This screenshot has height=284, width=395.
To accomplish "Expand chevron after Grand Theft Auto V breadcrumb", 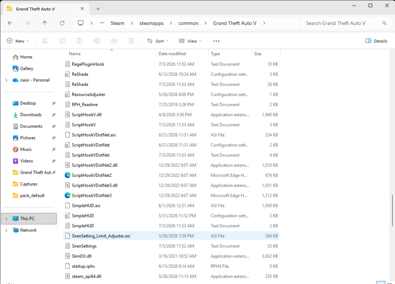I will pos(264,23).
